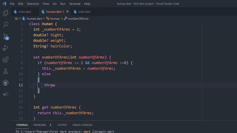Click the wrench icon beside numberOfArms breadcrumb
This screenshot has height=133, width=237.
tap(65, 18)
